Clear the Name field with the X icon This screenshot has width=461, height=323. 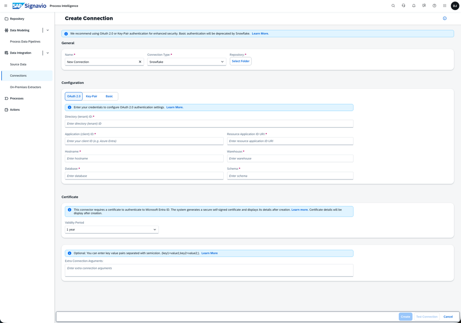tap(140, 61)
